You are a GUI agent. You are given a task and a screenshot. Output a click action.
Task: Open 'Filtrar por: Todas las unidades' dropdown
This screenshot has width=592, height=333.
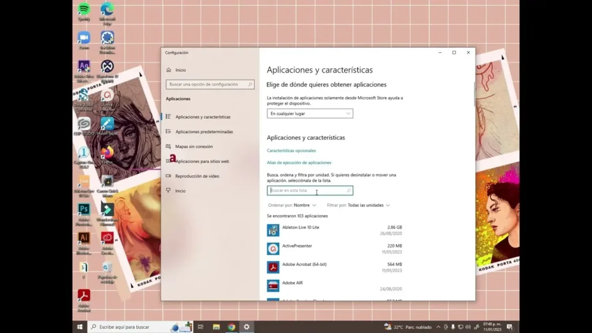(x=358, y=205)
